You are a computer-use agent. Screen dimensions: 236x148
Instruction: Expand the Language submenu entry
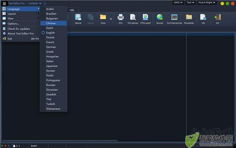(x=21, y=9)
